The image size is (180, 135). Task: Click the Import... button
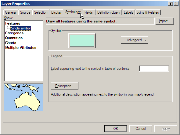click(165, 21)
